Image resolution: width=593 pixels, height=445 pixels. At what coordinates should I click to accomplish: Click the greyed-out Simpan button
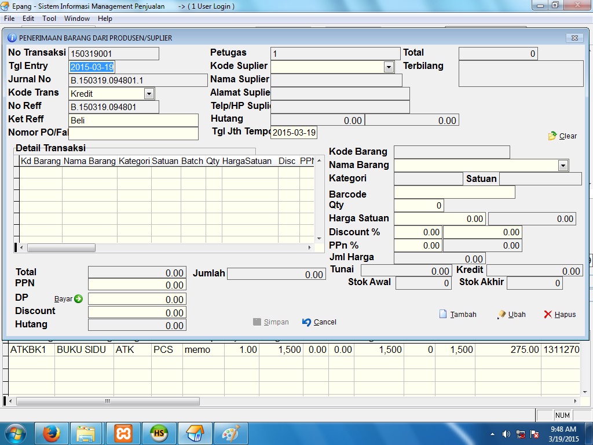pos(271,322)
